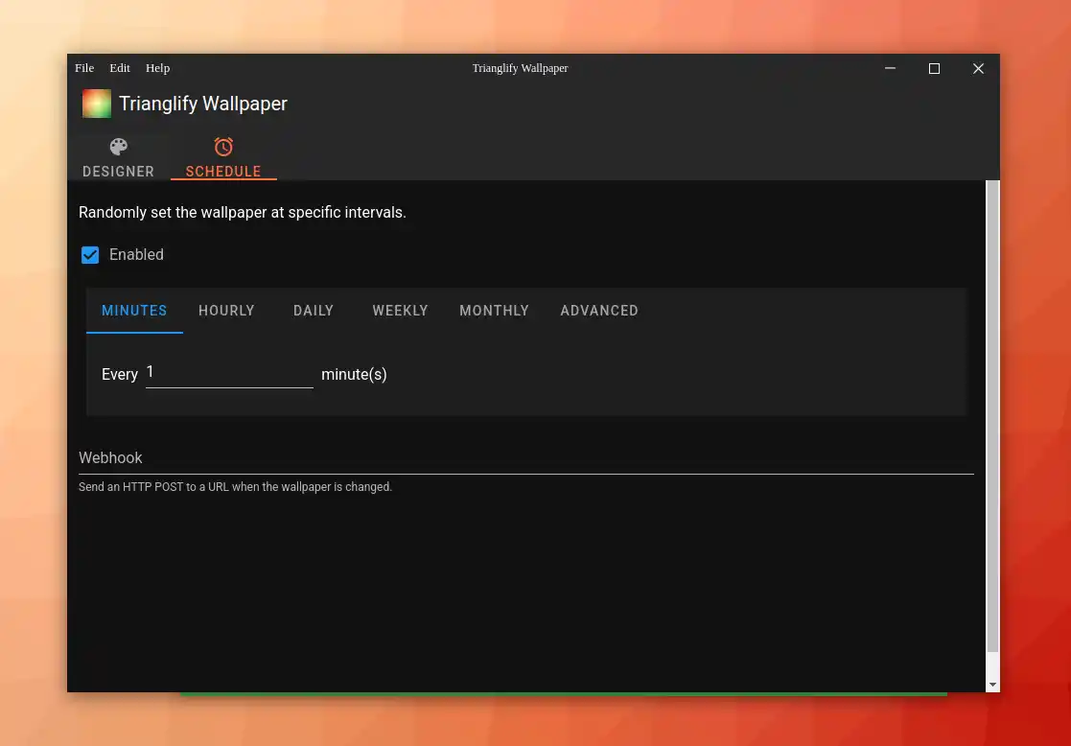Viewport: 1071px width, 746px height.
Task: Switch to the Daily interval tab
Action: [314, 310]
